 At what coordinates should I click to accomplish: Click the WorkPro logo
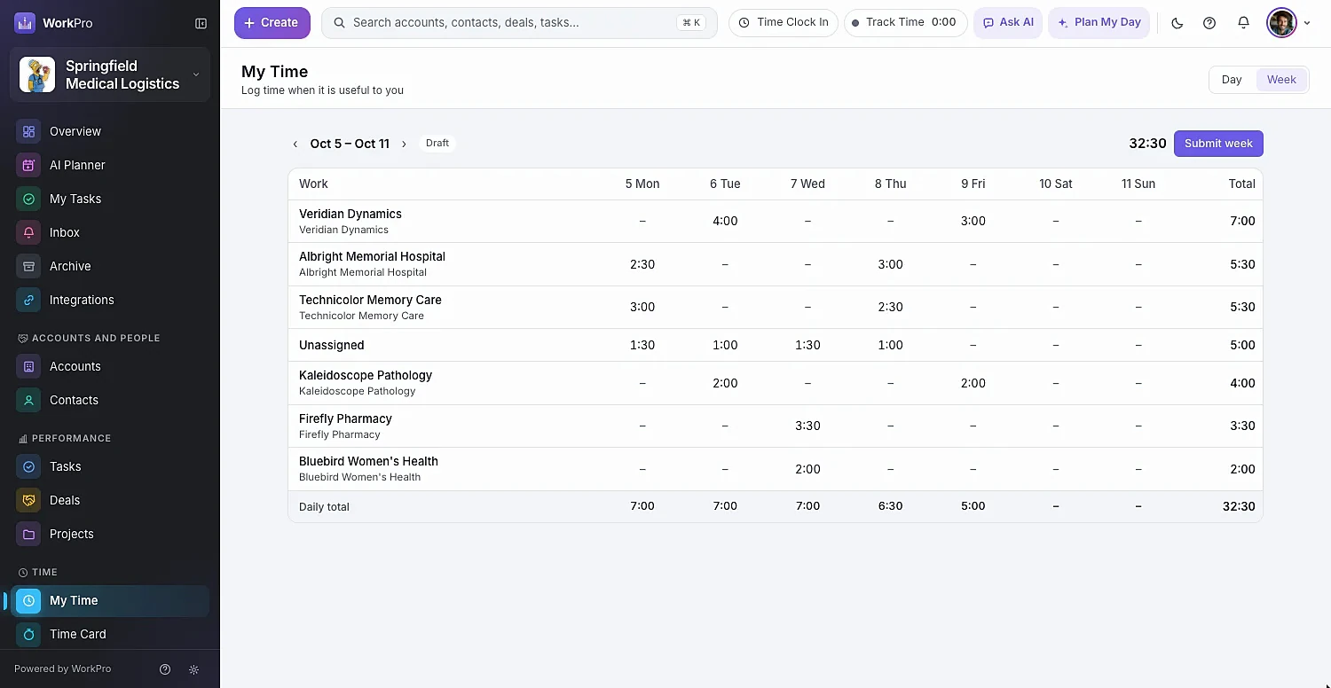[25, 23]
